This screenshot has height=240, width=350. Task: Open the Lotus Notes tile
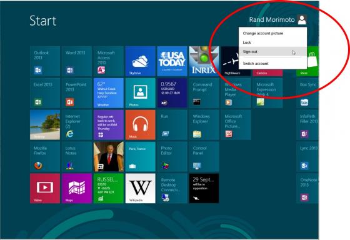coord(77,156)
